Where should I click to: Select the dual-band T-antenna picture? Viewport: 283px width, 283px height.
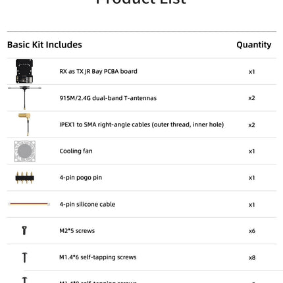pyautogui.click(x=24, y=98)
